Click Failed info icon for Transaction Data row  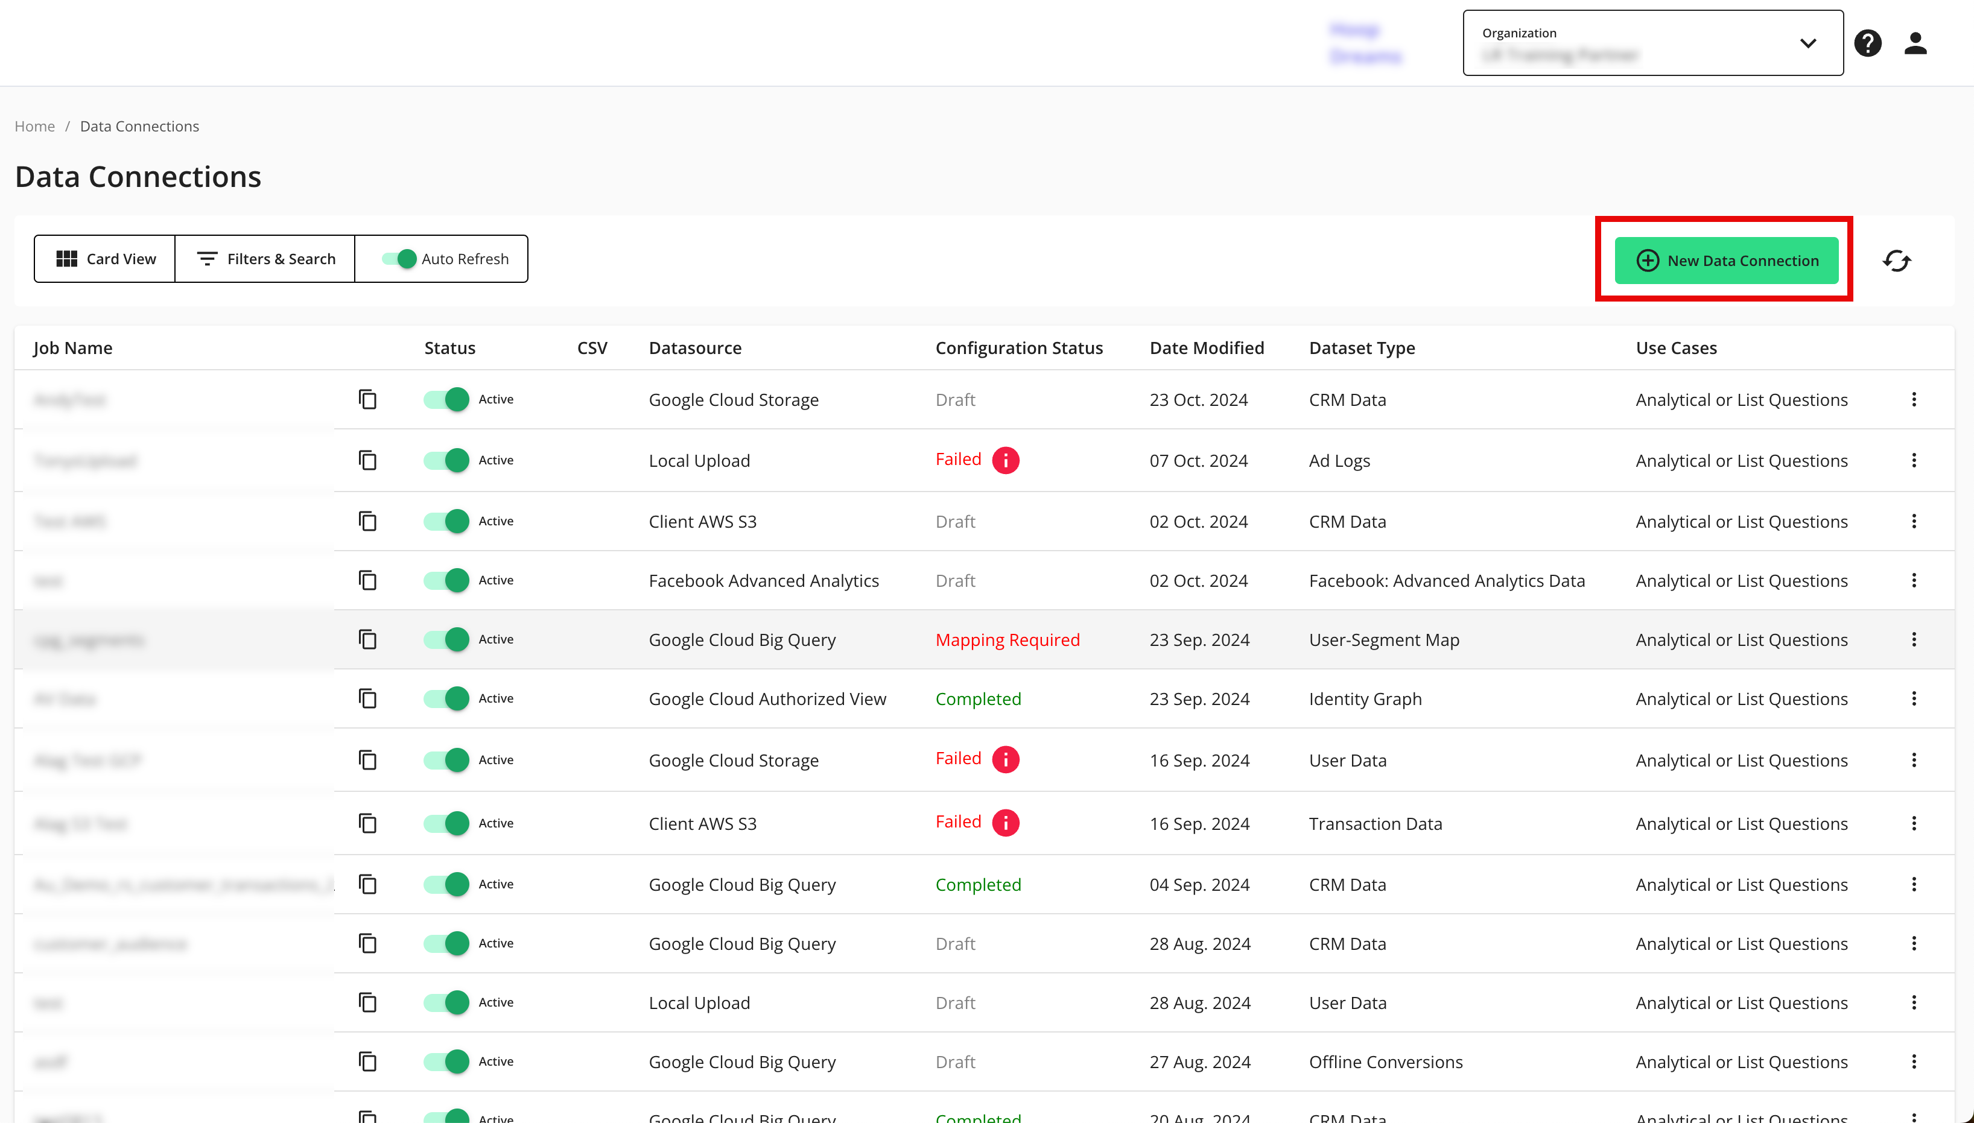(x=1005, y=823)
